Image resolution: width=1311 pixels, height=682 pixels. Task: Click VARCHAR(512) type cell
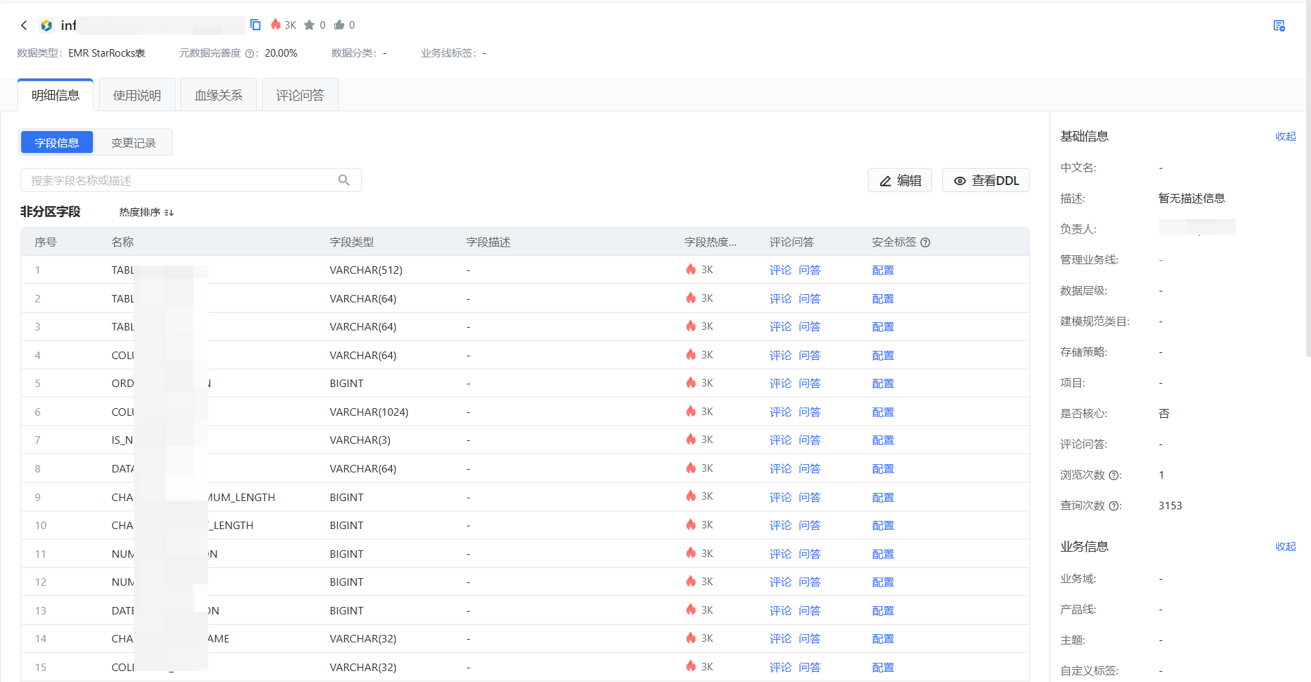pos(366,270)
